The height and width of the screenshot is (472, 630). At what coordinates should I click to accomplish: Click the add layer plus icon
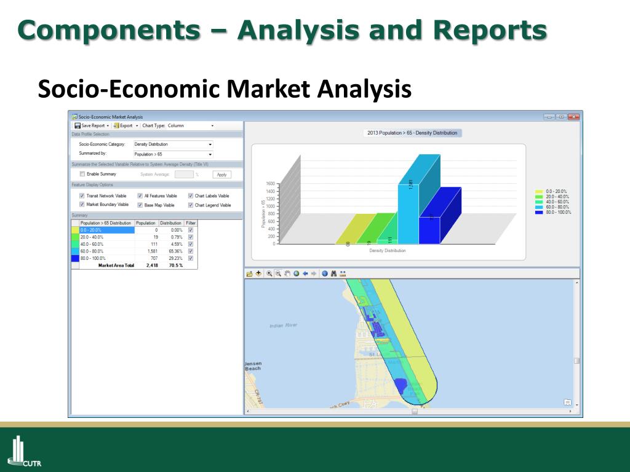(259, 273)
